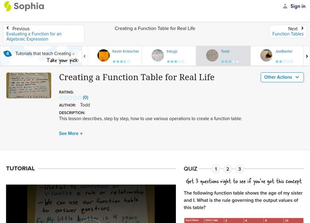Click the author name Todd
310x223 pixels.
point(85,105)
